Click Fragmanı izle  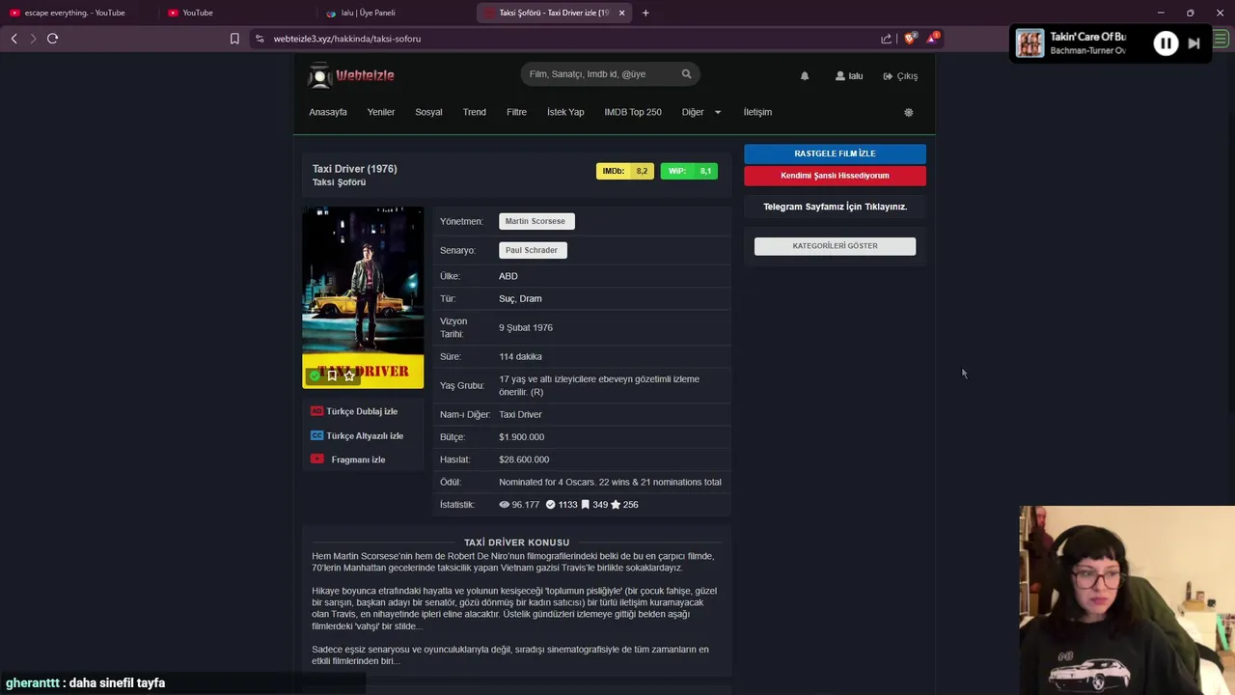click(358, 459)
